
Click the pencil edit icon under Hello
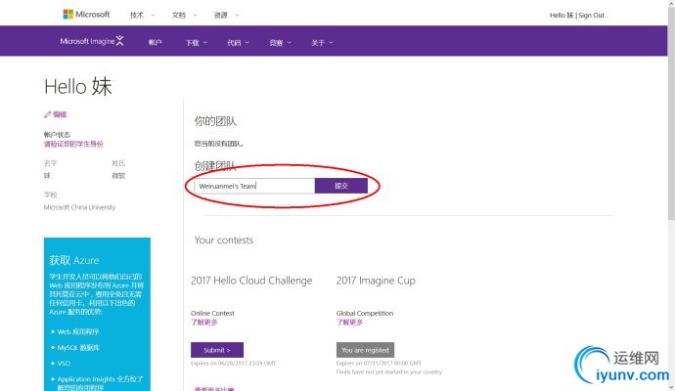coord(47,114)
